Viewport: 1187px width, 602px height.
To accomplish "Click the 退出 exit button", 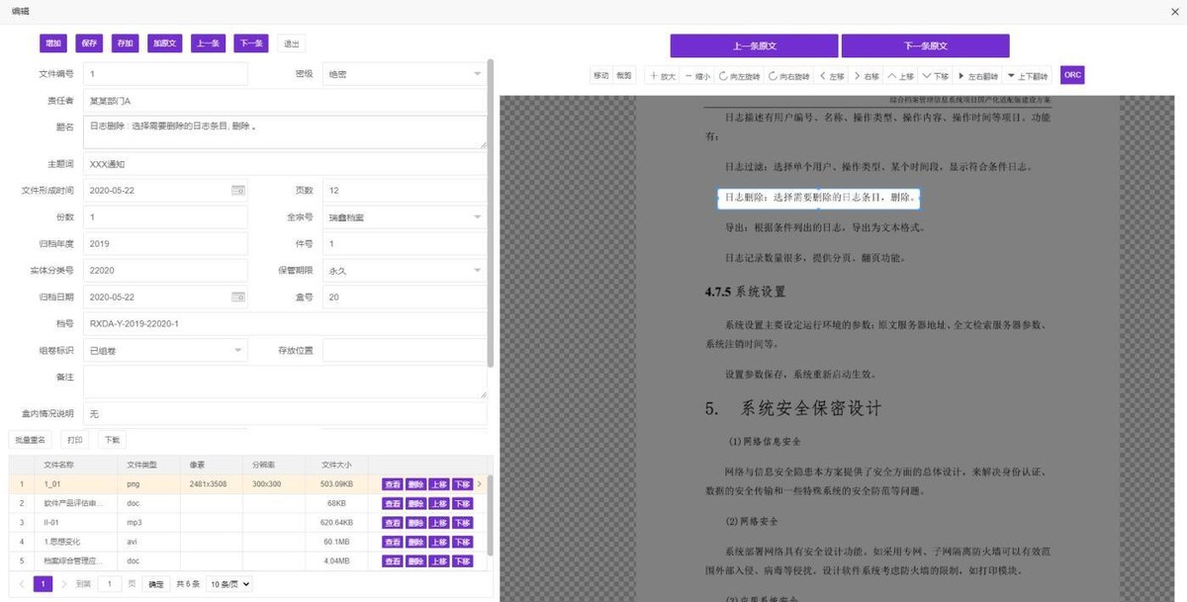I will (x=291, y=43).
